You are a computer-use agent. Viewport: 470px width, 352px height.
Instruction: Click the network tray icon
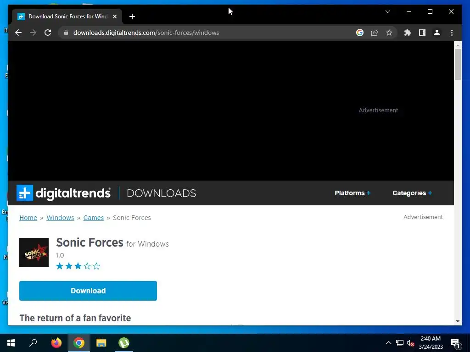click(400, 343)
